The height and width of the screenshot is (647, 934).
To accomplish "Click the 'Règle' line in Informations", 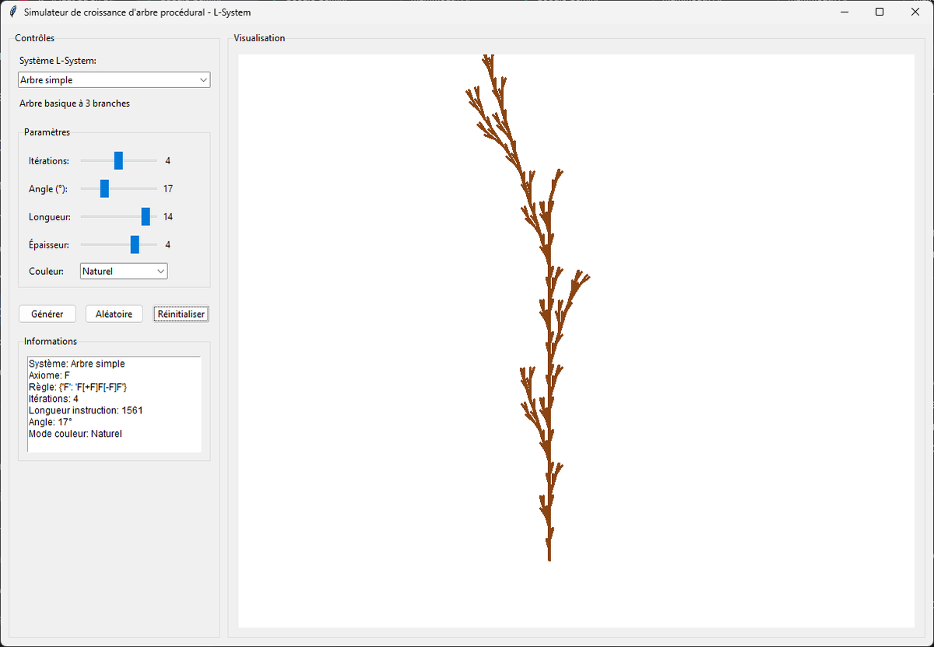I will [x=78, y=387].
